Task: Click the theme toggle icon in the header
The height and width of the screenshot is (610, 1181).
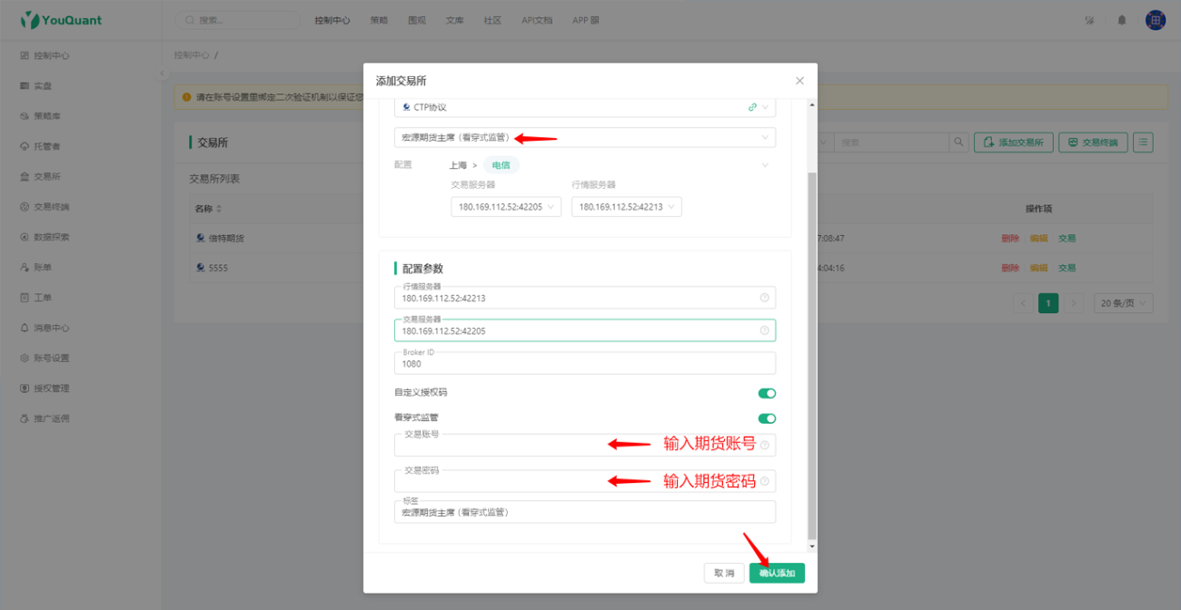Action: [x=1089, y=20]
